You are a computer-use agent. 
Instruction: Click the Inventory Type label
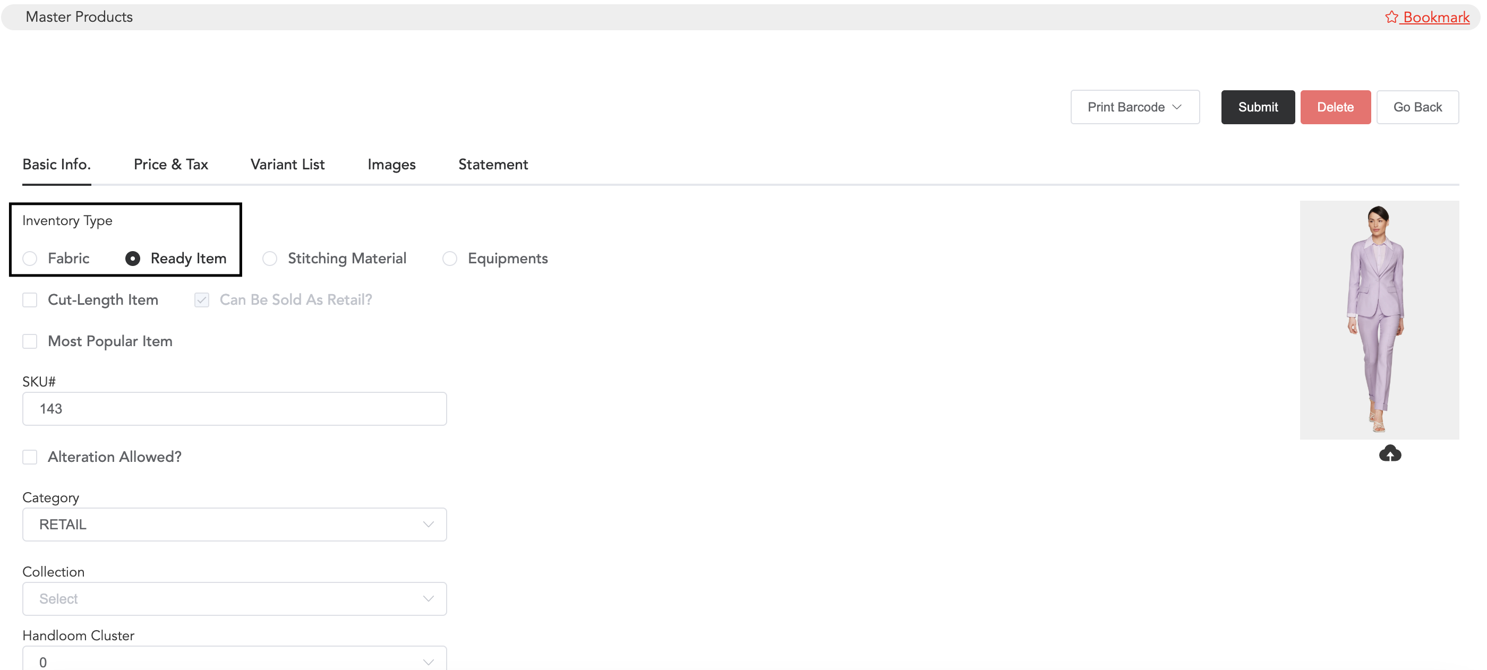(67, 220)
